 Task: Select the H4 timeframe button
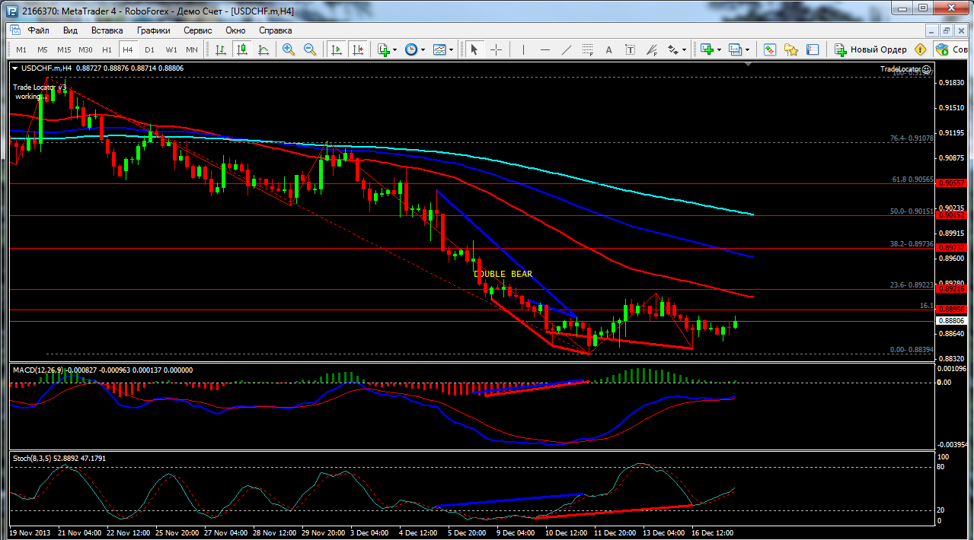click(128, 49)
